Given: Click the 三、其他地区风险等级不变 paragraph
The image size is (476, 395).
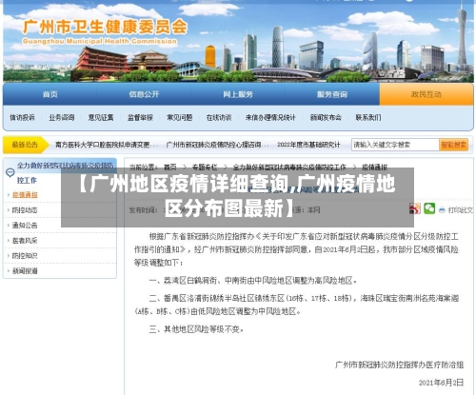Looking at the screenshot, I should click(x=196, y=329).
